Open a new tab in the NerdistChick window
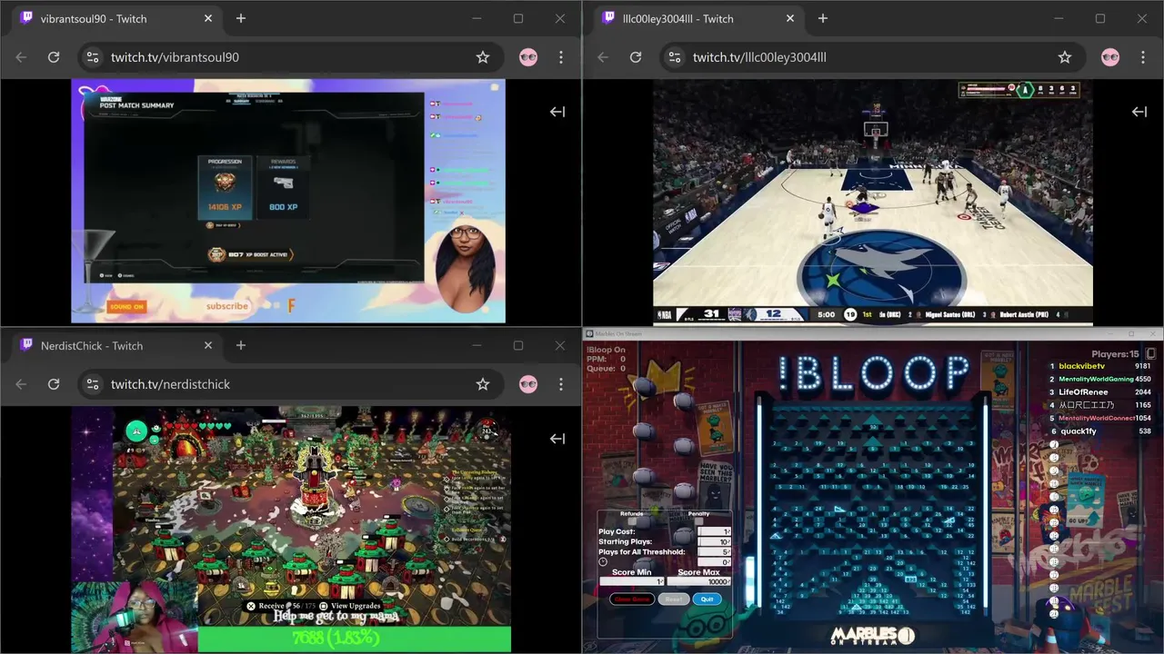This screenshot has height=654, width=1164. 241,345
